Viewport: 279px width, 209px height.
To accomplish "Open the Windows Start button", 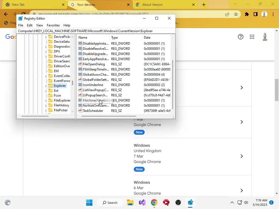I will (89, 202).
